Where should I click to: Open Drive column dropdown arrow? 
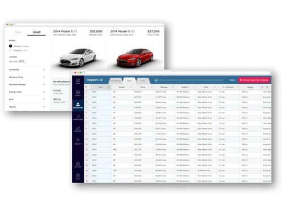215,87
